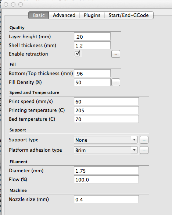
Task: Open retraction settings ellipsis button
Action: pyautogui.click(x=116, y=54)
